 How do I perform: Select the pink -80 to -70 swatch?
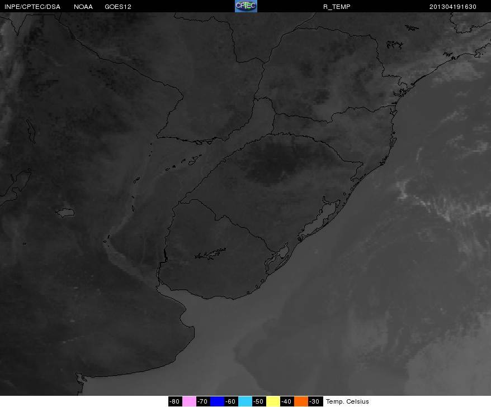(x=189, y=401)
